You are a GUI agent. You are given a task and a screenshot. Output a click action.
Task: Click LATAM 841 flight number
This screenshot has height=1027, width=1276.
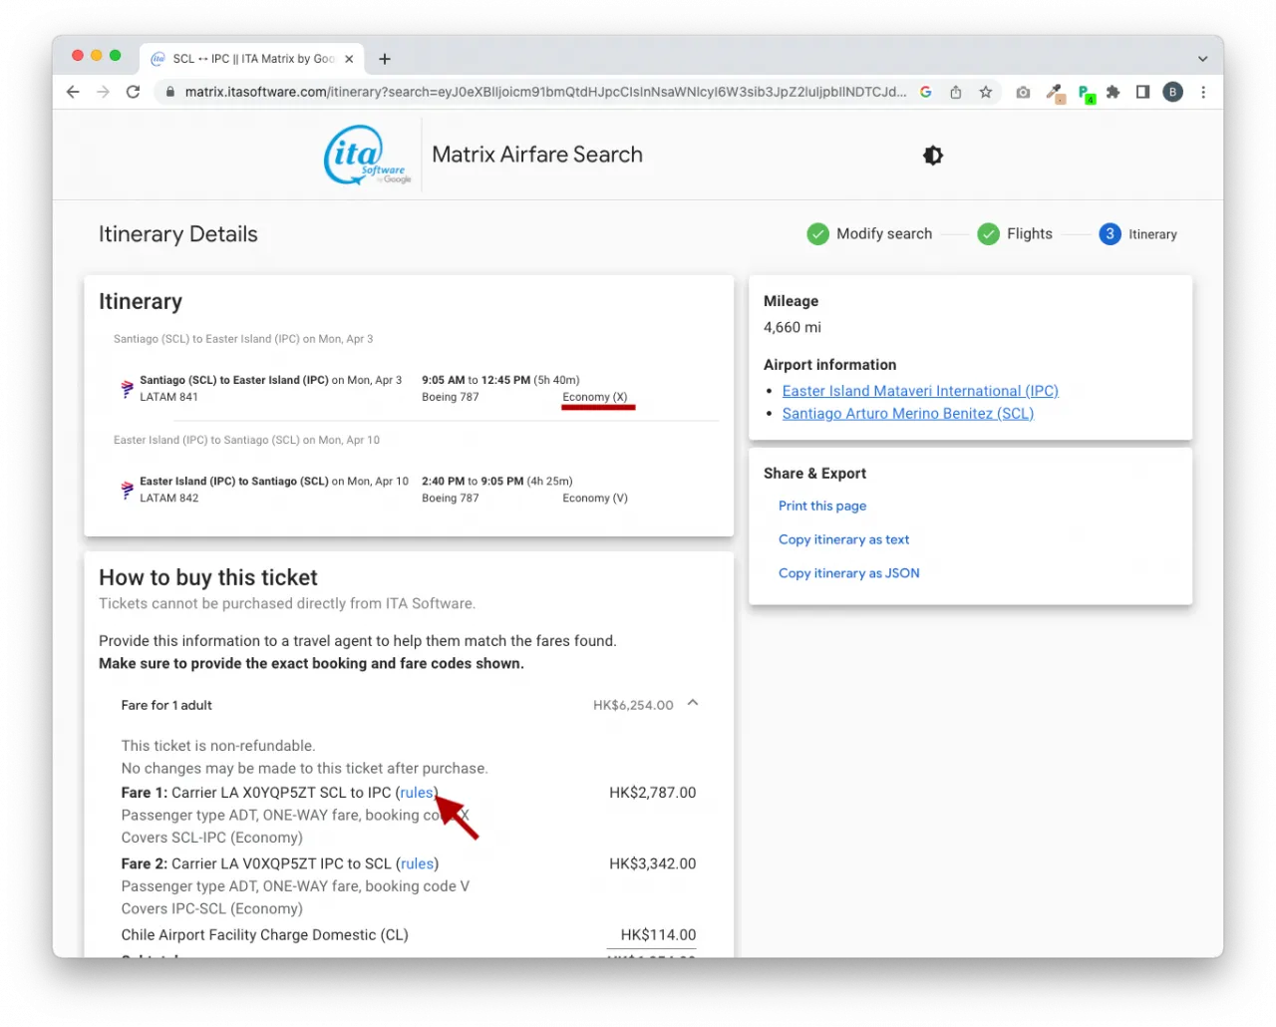click(x=168, y=397)
